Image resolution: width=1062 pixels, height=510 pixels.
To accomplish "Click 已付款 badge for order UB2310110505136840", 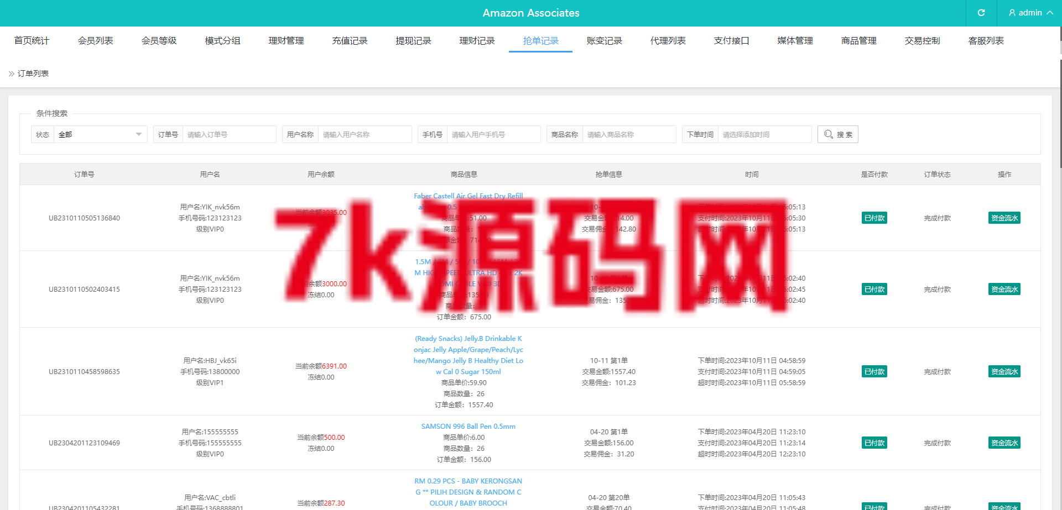I will click(874, 218).
